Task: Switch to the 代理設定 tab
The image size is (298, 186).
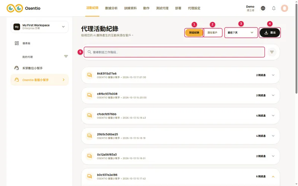Action: (x=194, y=8)
